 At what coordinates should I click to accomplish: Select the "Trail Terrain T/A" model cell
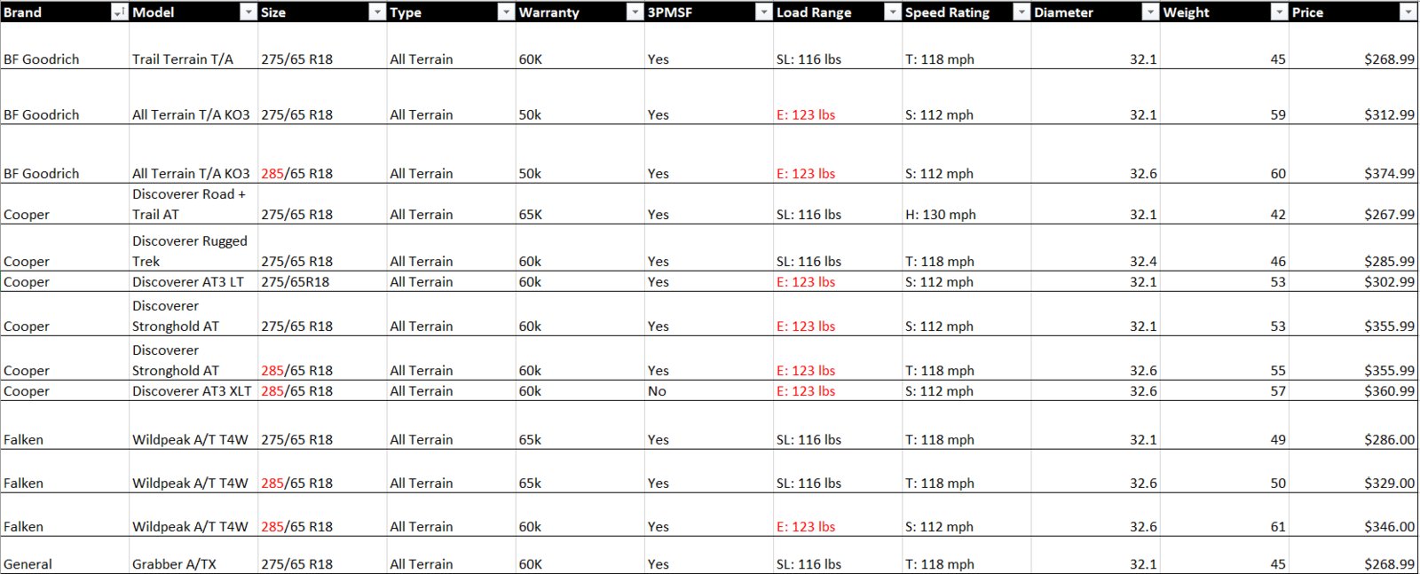click(x=193, y=46)
